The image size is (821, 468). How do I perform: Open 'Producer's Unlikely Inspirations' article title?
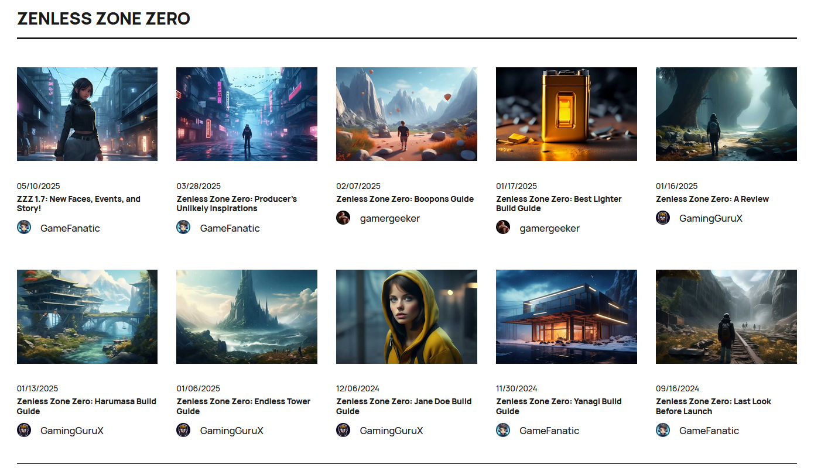pyautogui.click(x=237, y=204)
